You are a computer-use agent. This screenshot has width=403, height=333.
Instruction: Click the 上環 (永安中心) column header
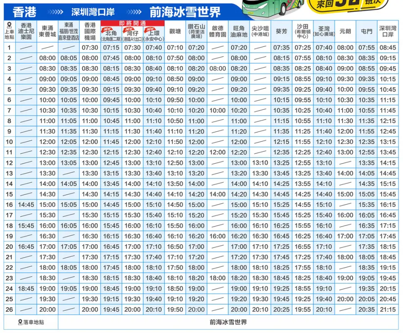point(154,34)
